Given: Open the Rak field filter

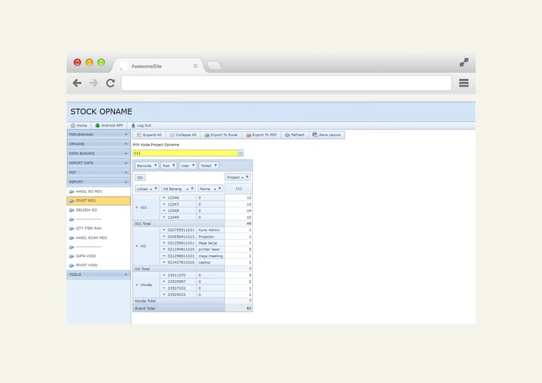Looking at the screenshot, I should pos(174,165).
